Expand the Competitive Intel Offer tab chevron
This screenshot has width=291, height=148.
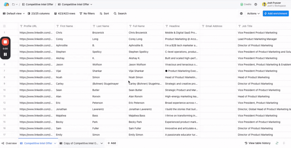[x=55, y=143]
